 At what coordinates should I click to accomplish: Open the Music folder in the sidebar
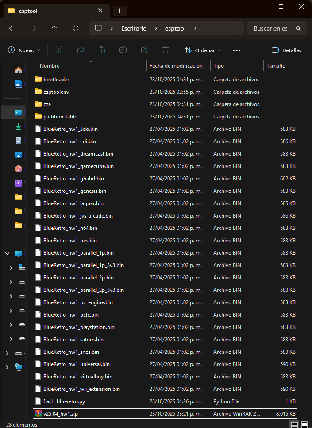click(19, 169)
